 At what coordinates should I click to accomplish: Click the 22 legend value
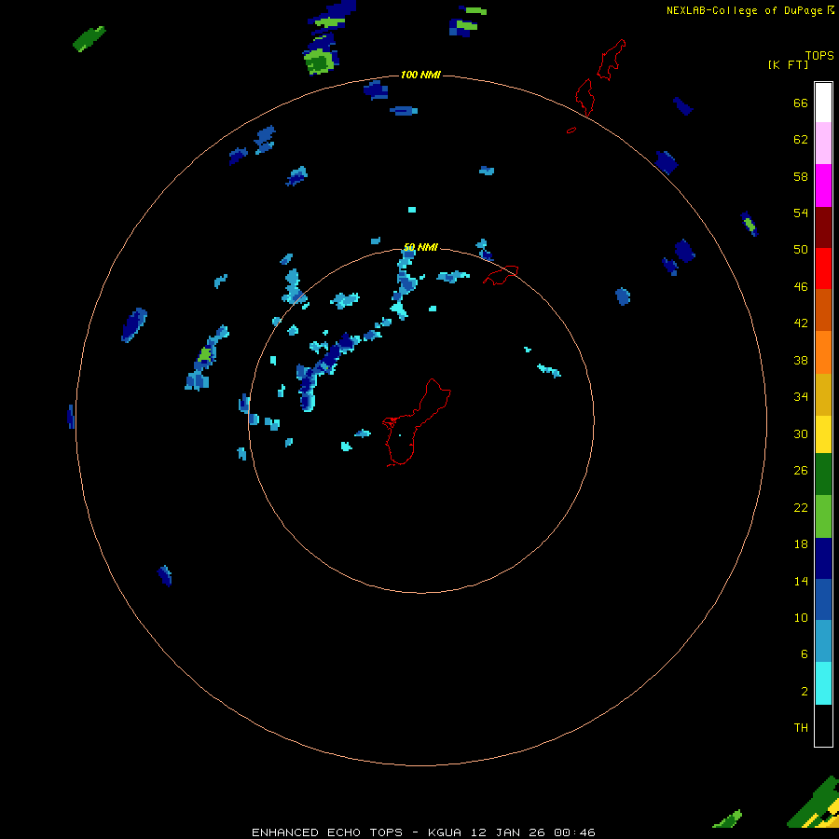[801, 508]
